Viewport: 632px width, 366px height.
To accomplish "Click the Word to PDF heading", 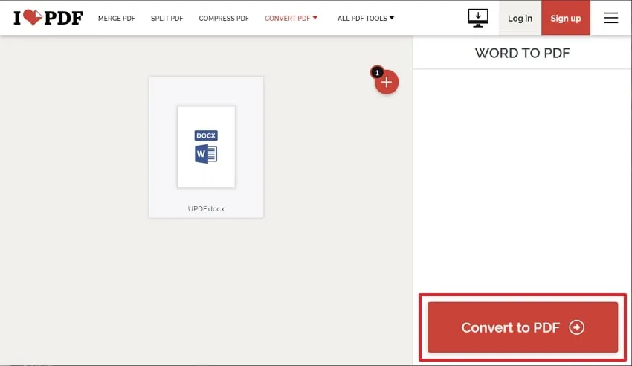I will tap(523, 53).
